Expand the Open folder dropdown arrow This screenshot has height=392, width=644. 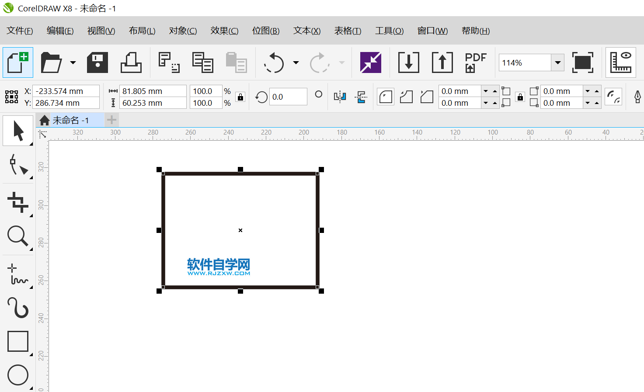pos(73,62)
